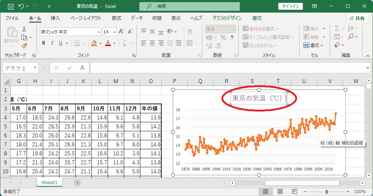Add a new sheet with plus button
This screenshot has width=373, height=196.
pyautogui.click(x=77, y=182)
